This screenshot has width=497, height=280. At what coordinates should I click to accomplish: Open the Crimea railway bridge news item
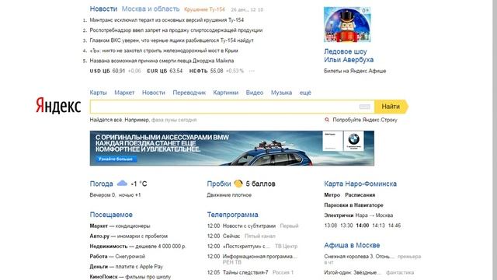tap(164, 51)
